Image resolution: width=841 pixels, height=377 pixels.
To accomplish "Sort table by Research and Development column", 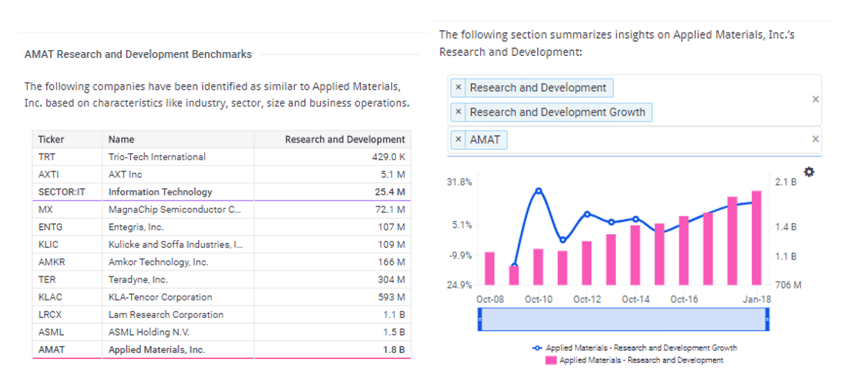I will click(x=345, y=139).
